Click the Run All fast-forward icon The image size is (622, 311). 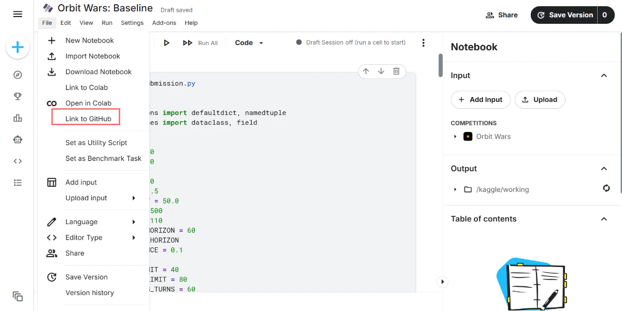click(x=188, y=43)
